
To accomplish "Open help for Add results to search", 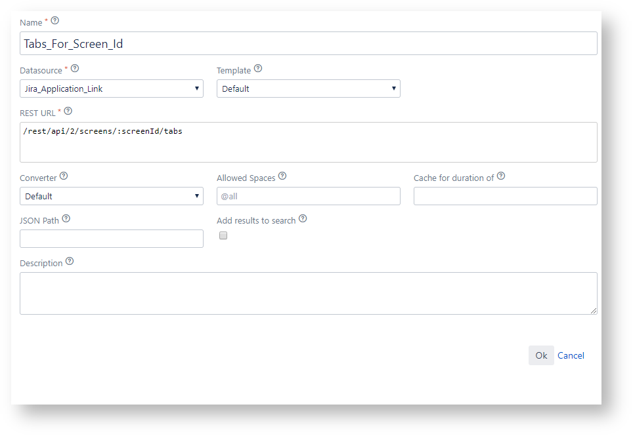I will click(x=303, y=218).
